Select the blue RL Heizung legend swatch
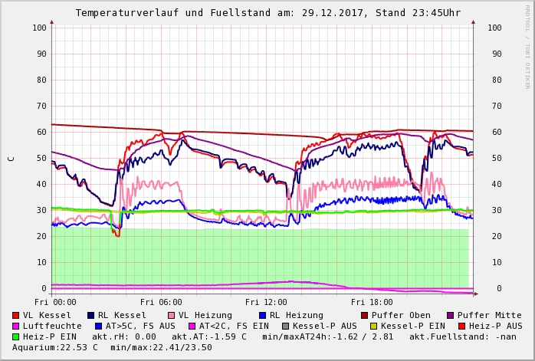This screenshot has height=361, width=535. point(262,315)
